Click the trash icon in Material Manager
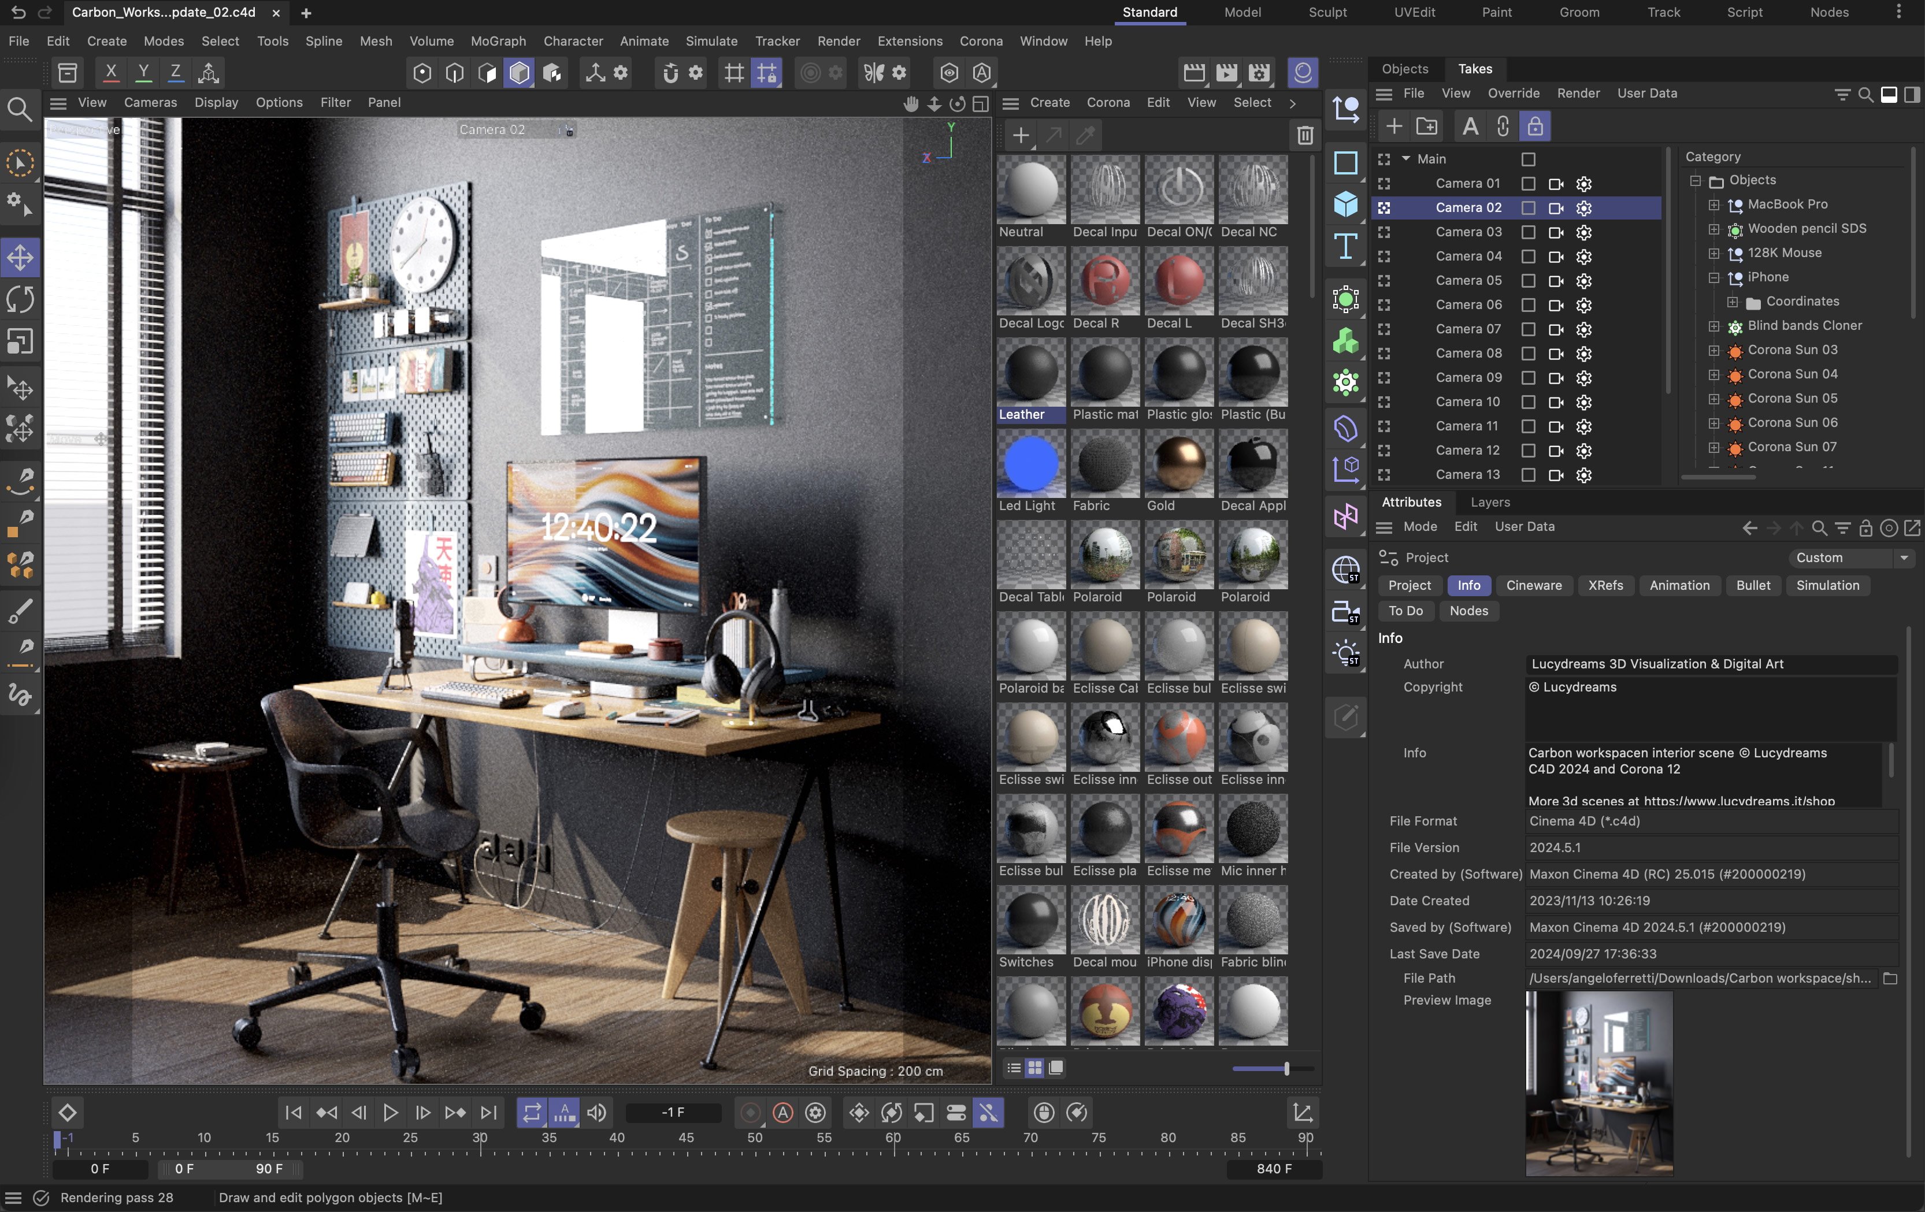 click(x=1305, y=136)
